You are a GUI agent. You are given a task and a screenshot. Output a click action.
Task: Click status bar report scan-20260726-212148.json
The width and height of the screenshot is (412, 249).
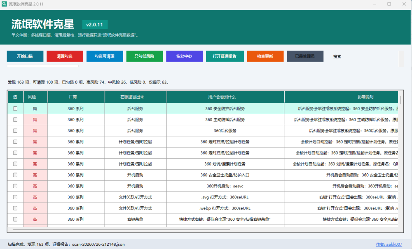[x=98, y=244]
